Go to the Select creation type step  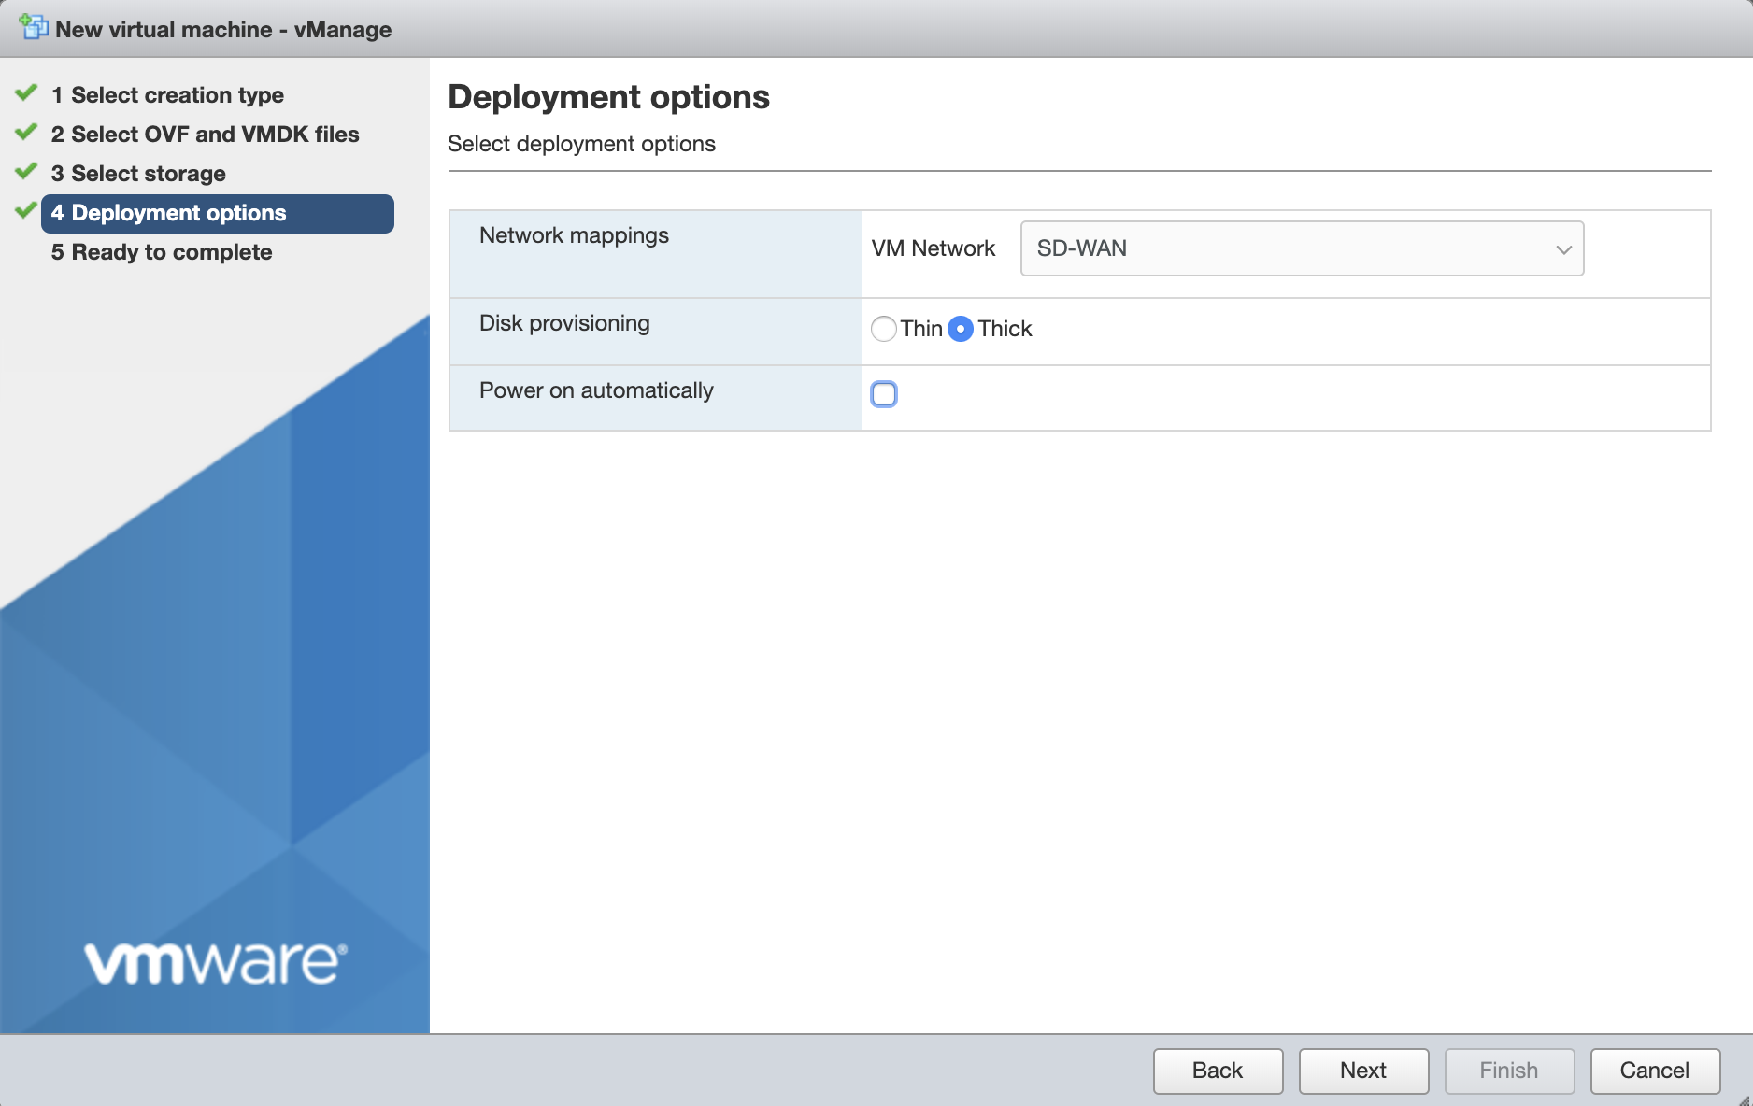(166, 94)
